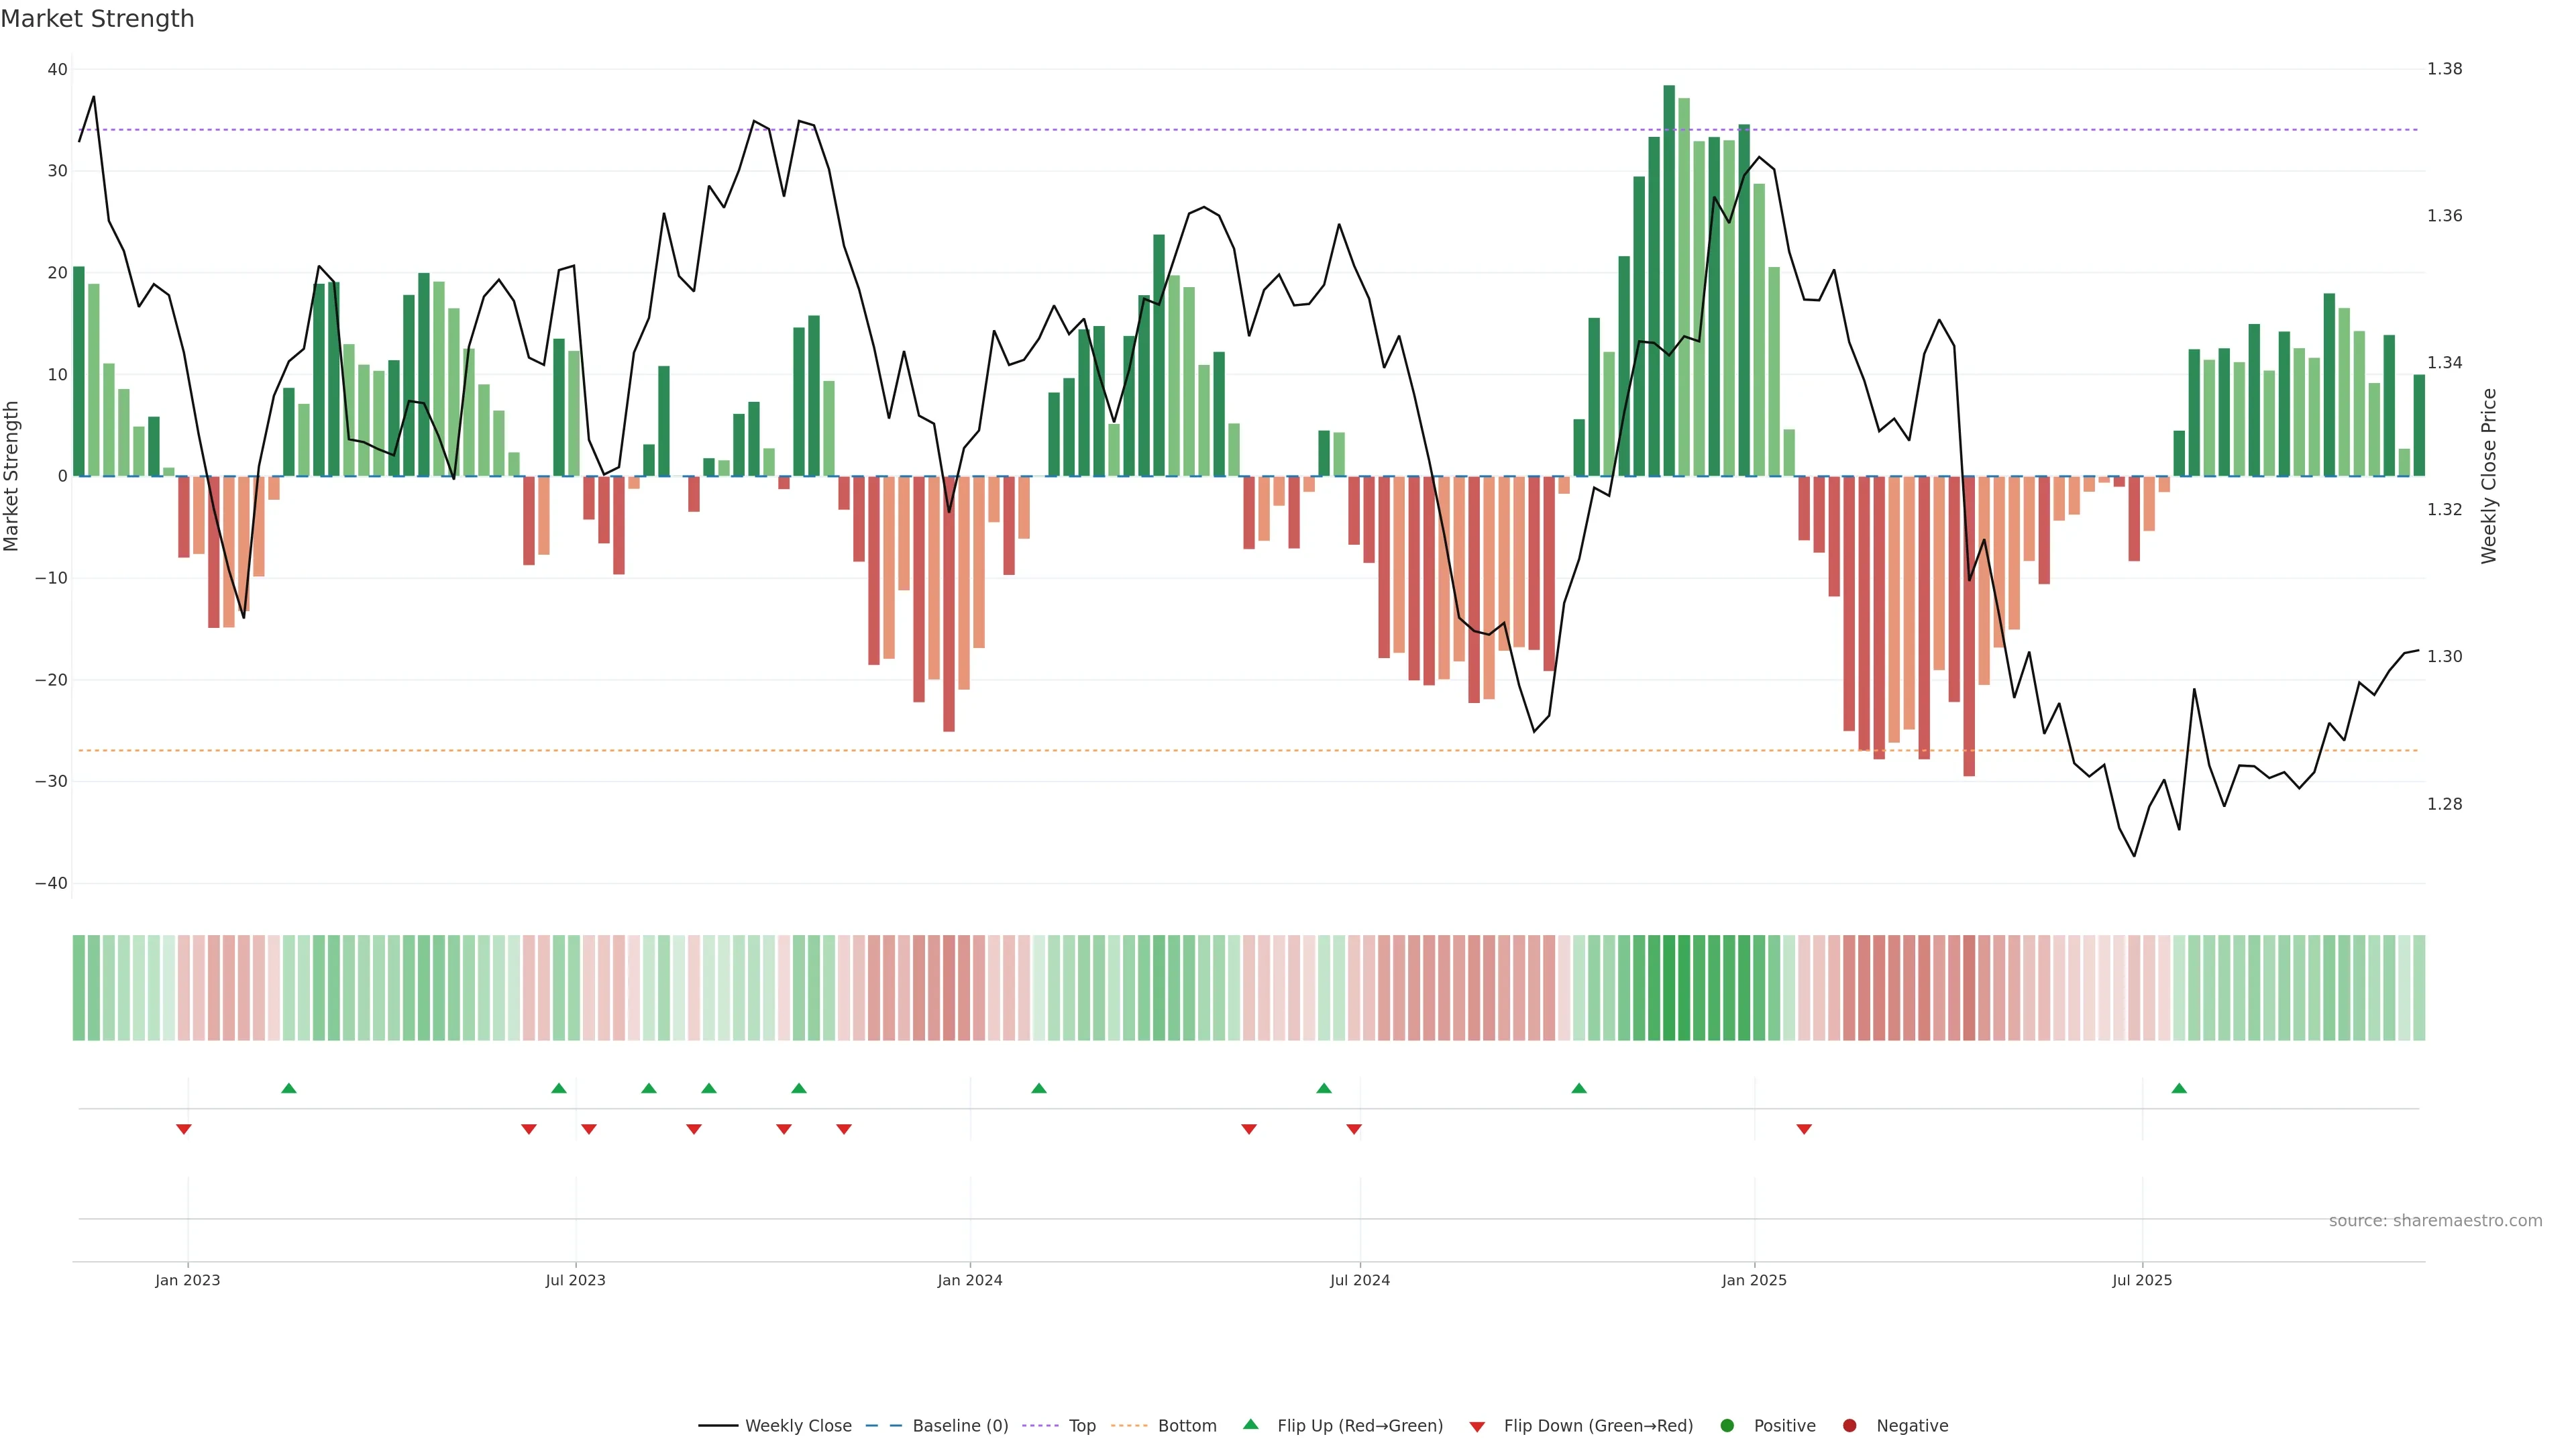This screenshot has height=1449, width=2576.
Task: Click the Market Strength chart title
Action: (97, 19)
